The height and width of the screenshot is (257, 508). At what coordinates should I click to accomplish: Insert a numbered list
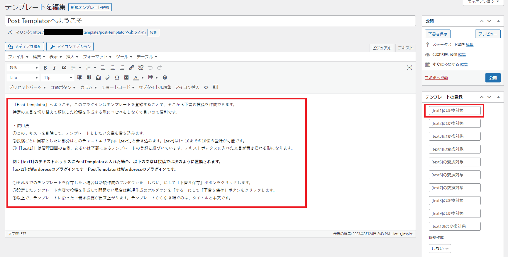click(x=88, y=68)
